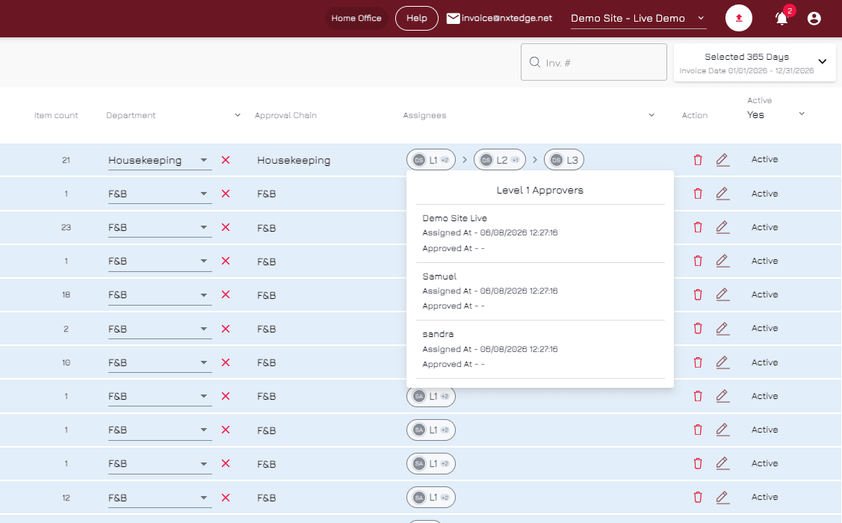Open the Active Yes filter dropdown
842x523 pixels.
(x=776, y=114)
